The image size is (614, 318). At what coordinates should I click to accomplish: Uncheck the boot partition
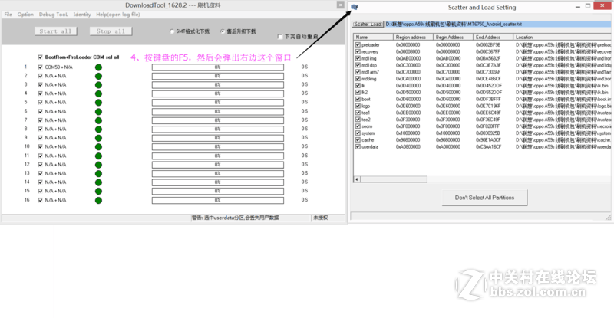pos(358,100)
